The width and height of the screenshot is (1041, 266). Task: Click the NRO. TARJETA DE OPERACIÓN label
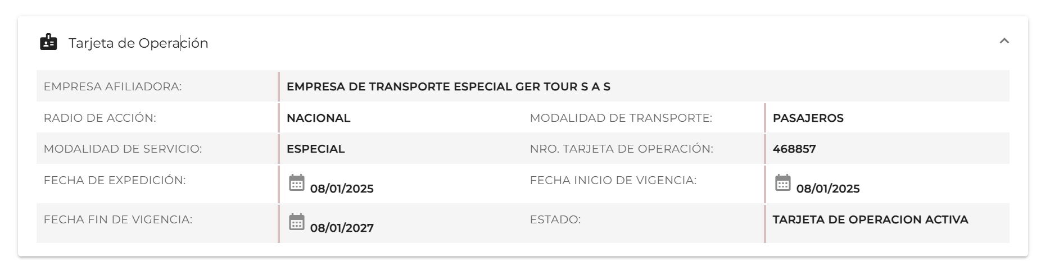621,149
